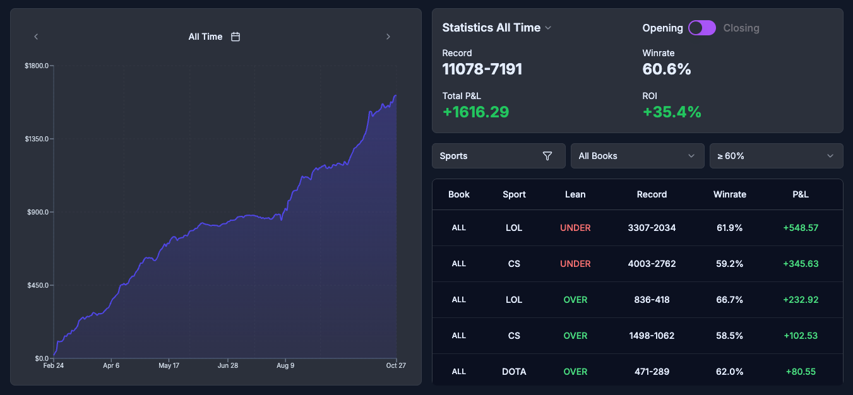The image size is (853, 395).
Task: Click the +548.57 P&L value
Action: tap(801, 228)
